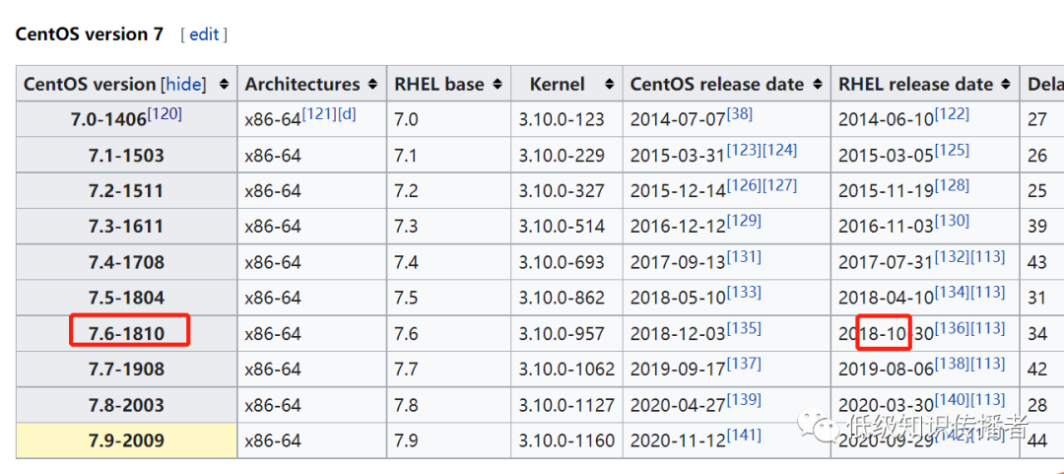Click kernel value 3.10.0-862
The height and width of the screenshot is (474, 1064).
pos(562,299)
